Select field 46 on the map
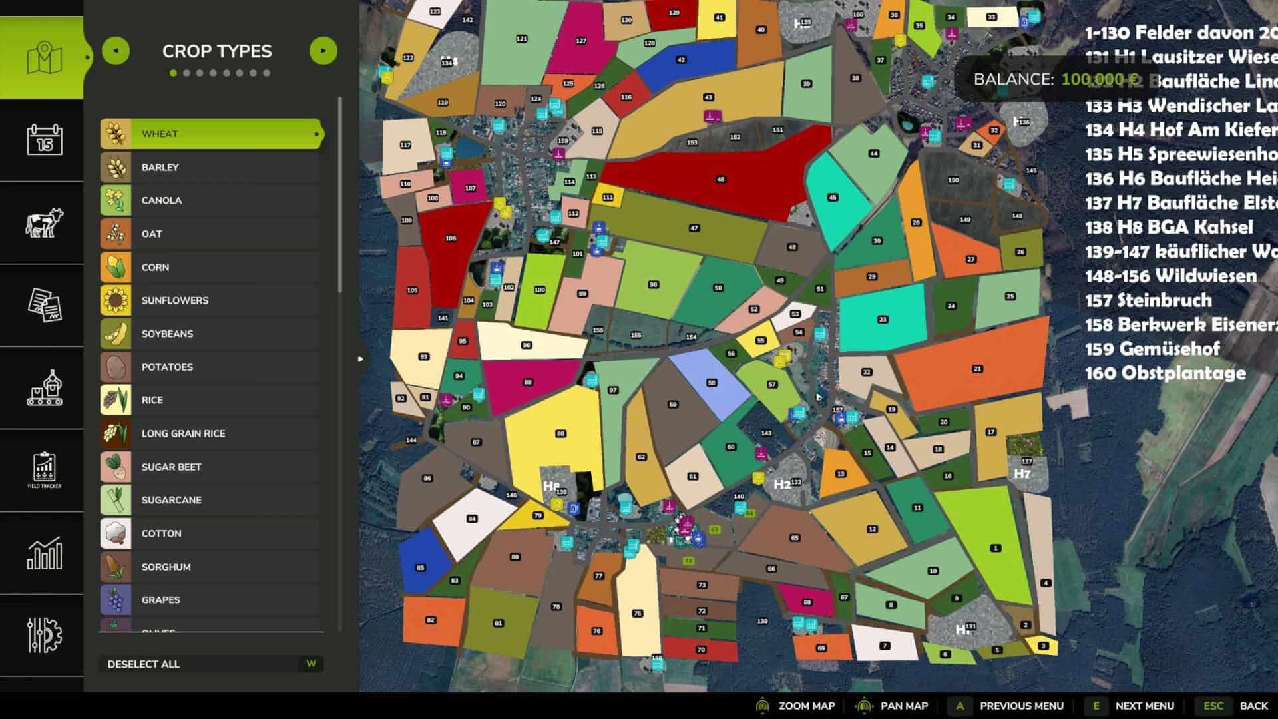 721,178
